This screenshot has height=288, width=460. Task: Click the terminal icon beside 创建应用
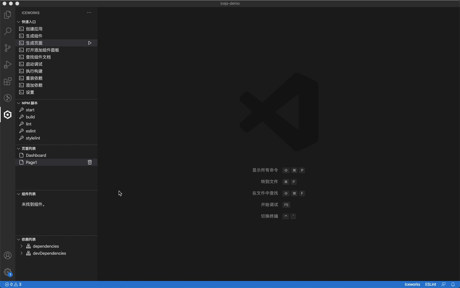pyautogui.click(x=21, y=29)
